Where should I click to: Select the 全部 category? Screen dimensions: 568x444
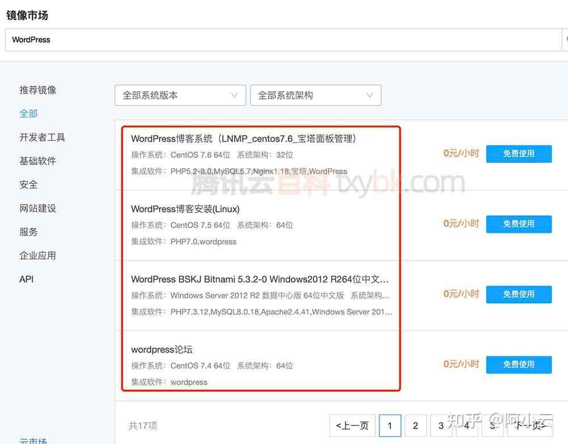click(x=28, y=114)
